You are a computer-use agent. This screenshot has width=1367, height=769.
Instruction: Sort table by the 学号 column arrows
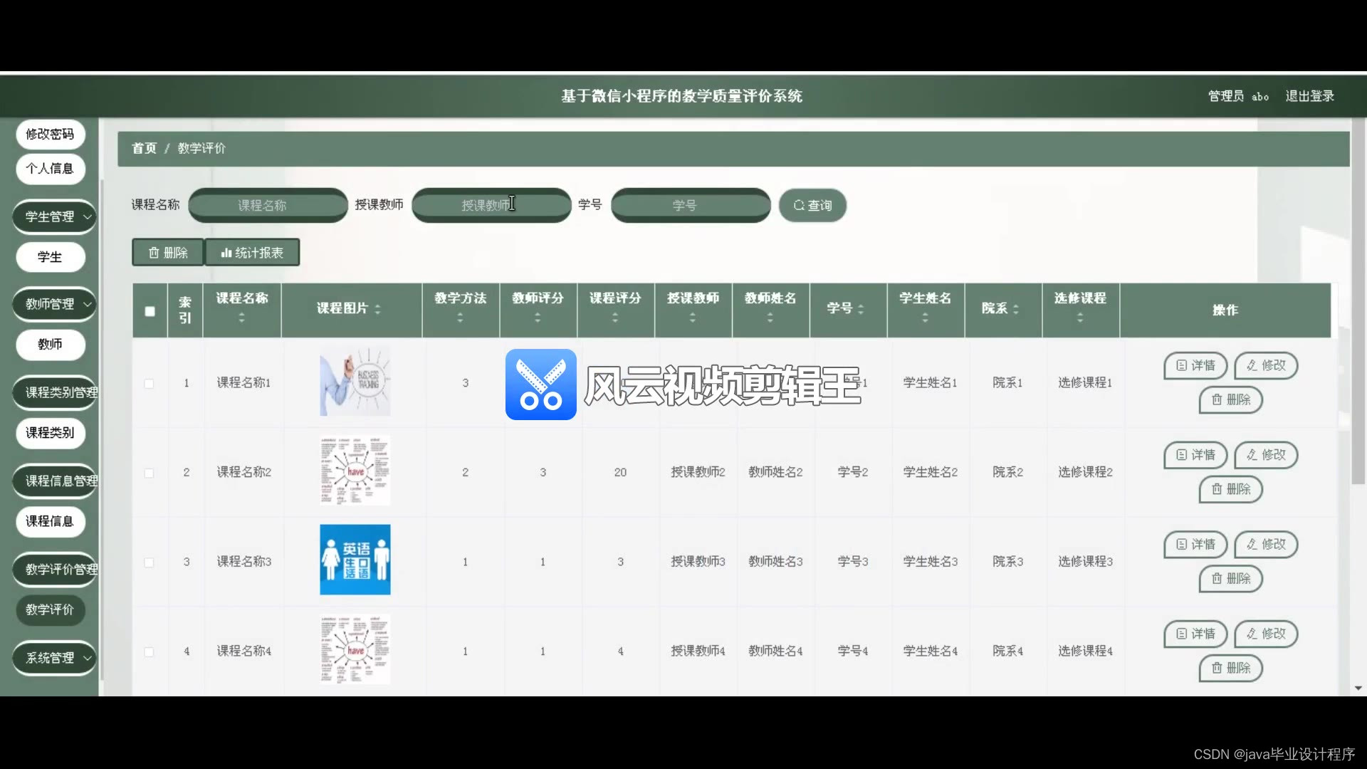(861, 309)
